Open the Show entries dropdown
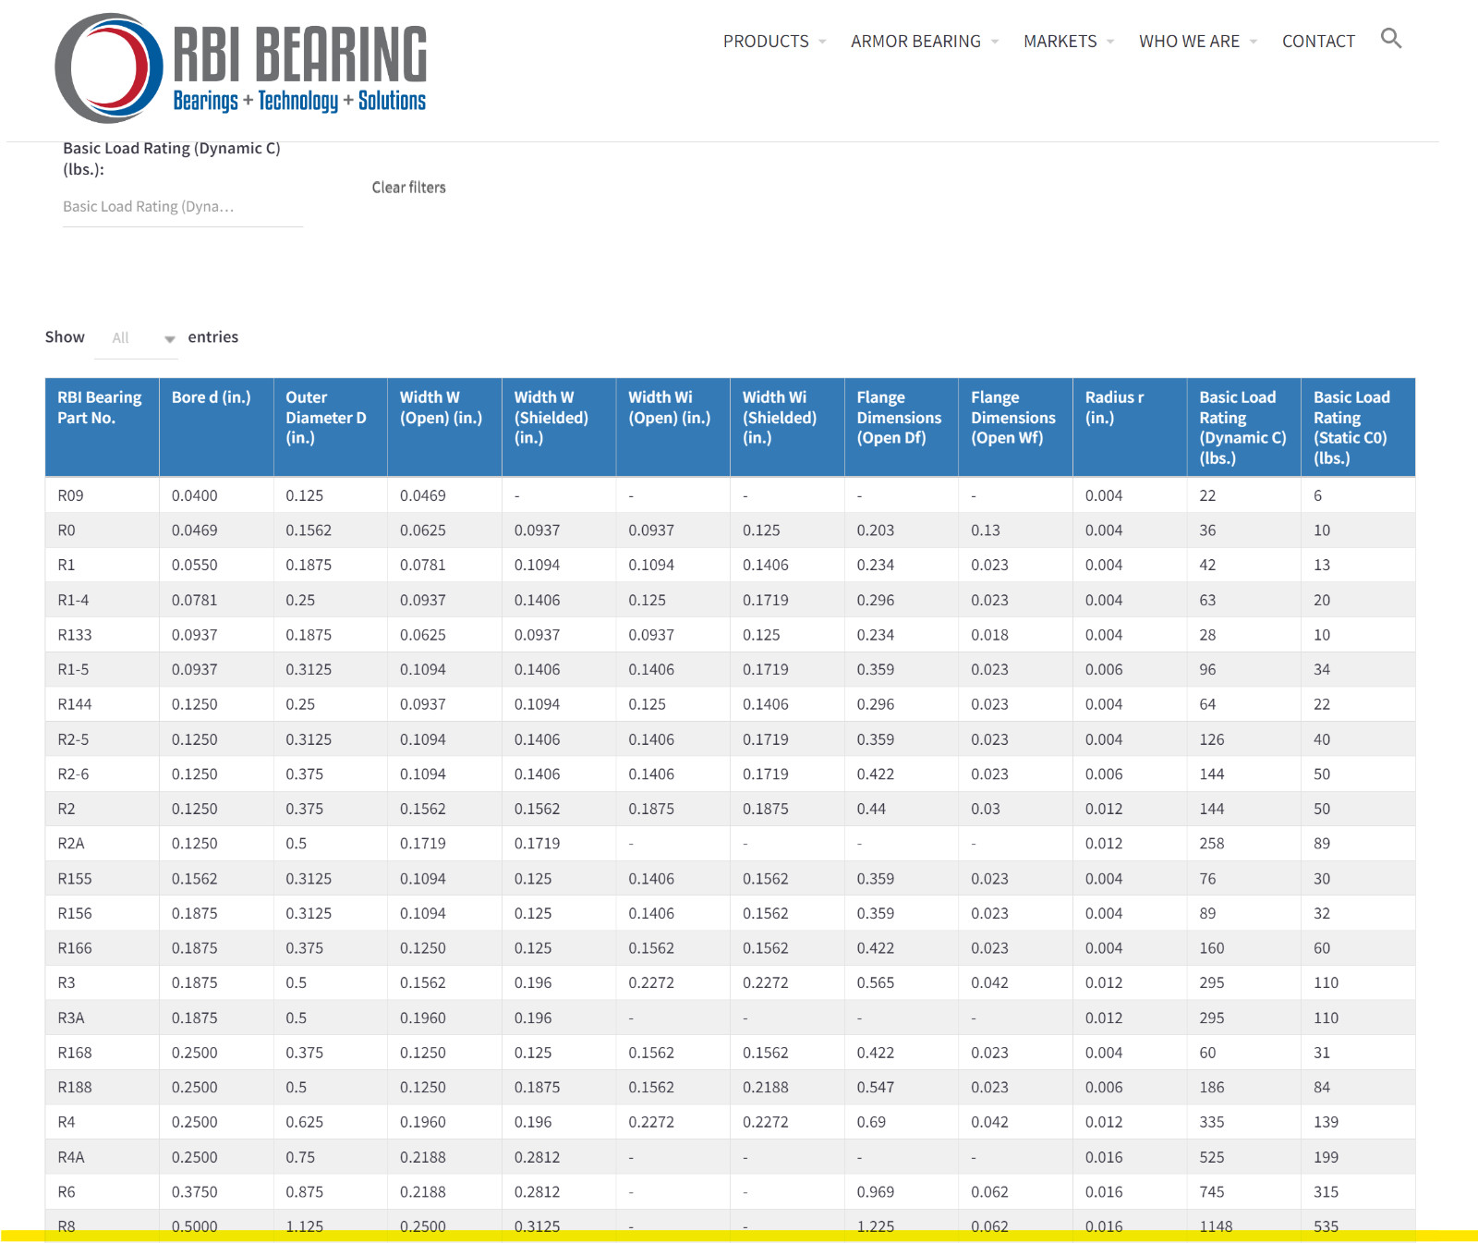1478x1243 pixels. click(137, 338)
